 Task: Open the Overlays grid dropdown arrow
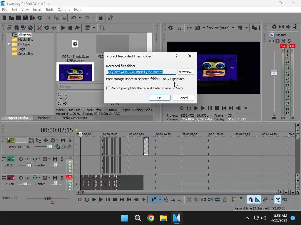(247, 28)
